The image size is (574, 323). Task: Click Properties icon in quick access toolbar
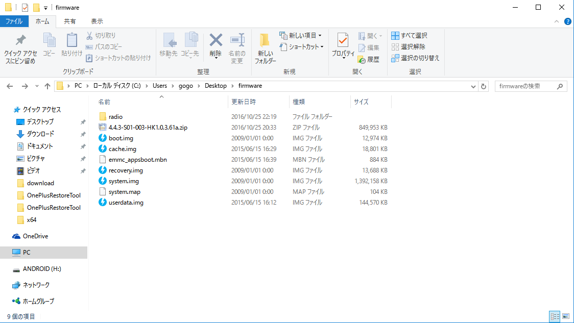25,7
